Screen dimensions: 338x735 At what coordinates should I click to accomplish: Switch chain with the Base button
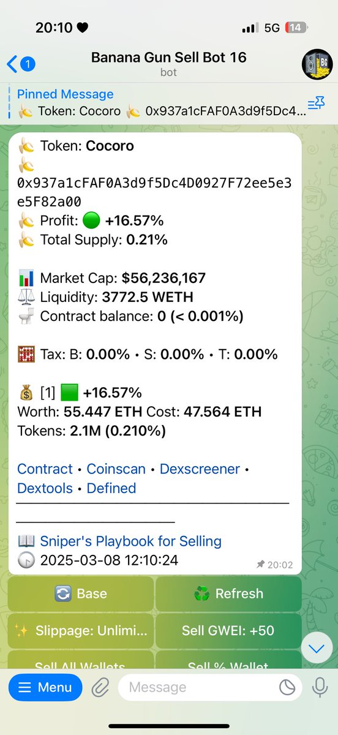pyautogui.click(x=81, y=594)
